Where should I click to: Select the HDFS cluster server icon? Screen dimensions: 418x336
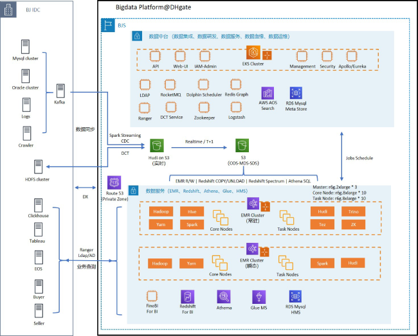[x=39, y=167]
